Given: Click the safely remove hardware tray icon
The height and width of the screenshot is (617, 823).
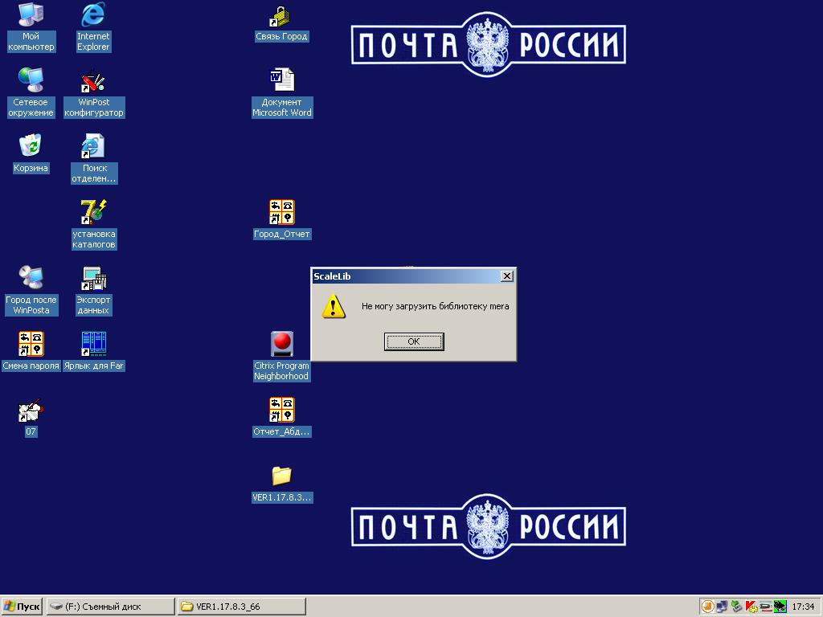Looking at the screenshot, I should pyautogui.click(x=736, y=607).
